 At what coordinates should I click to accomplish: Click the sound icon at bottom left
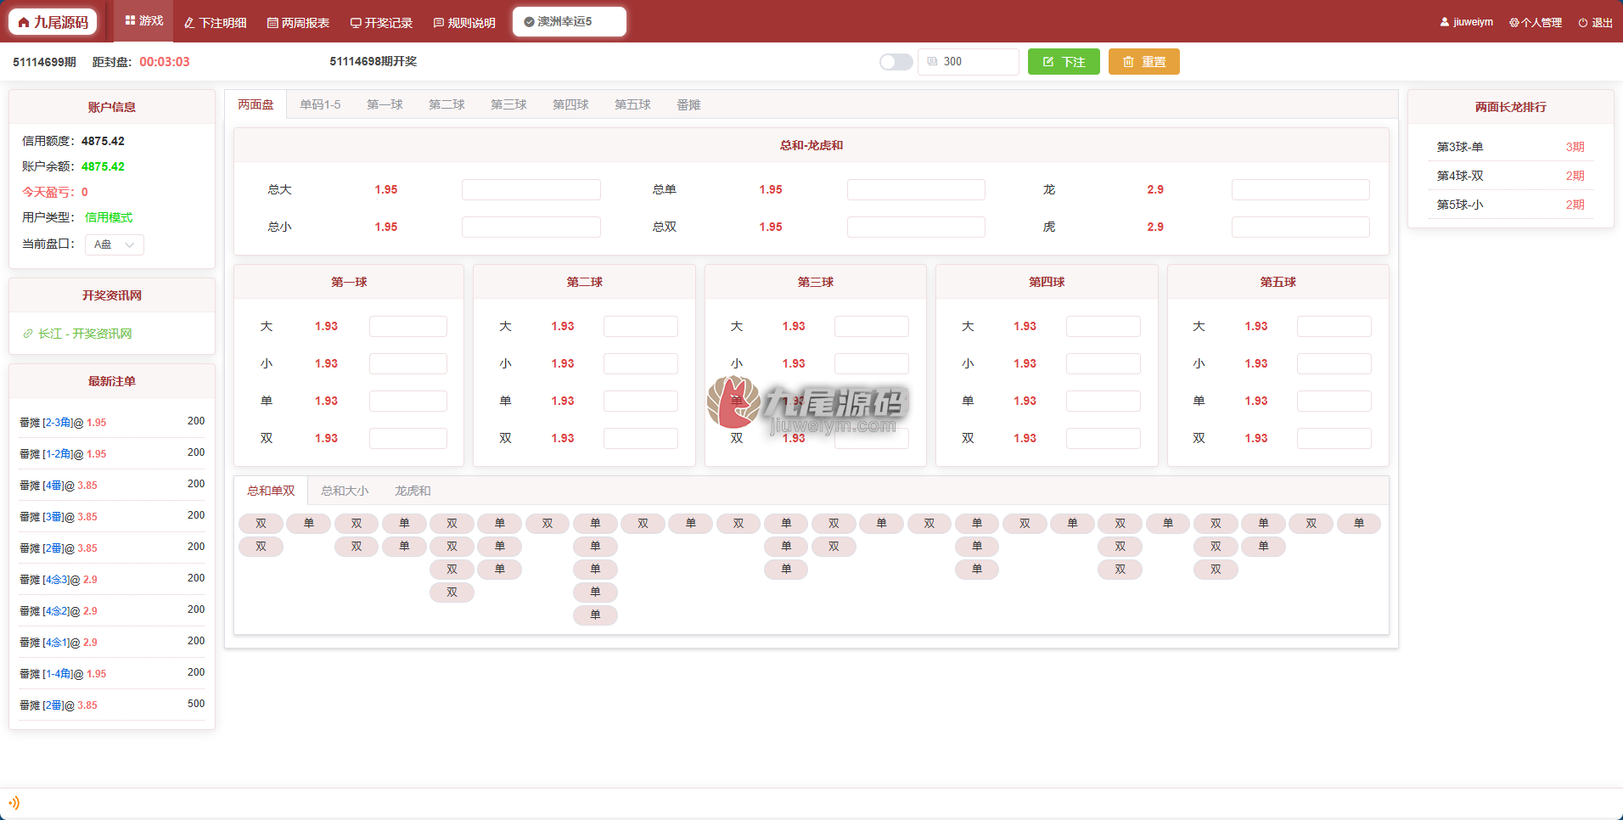coord(14,803)
